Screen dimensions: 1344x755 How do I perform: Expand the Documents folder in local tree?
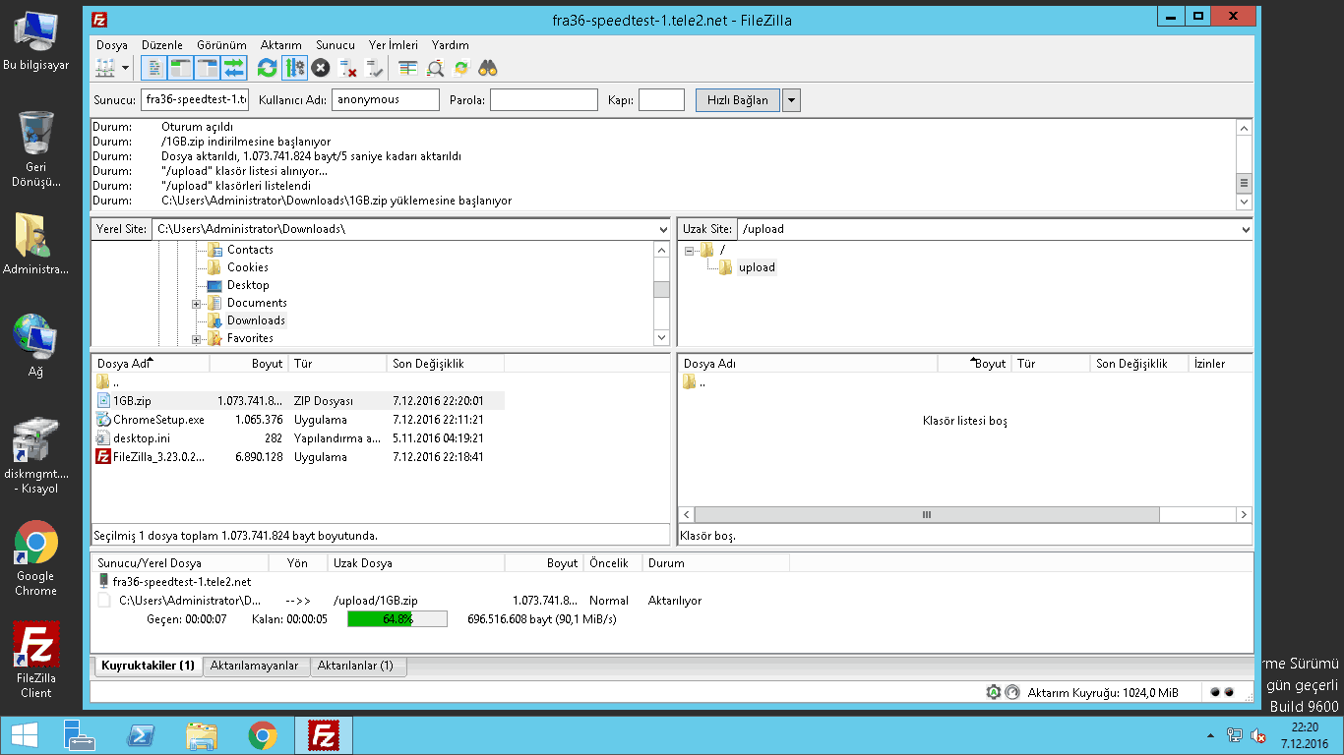(x=196, y=304)
